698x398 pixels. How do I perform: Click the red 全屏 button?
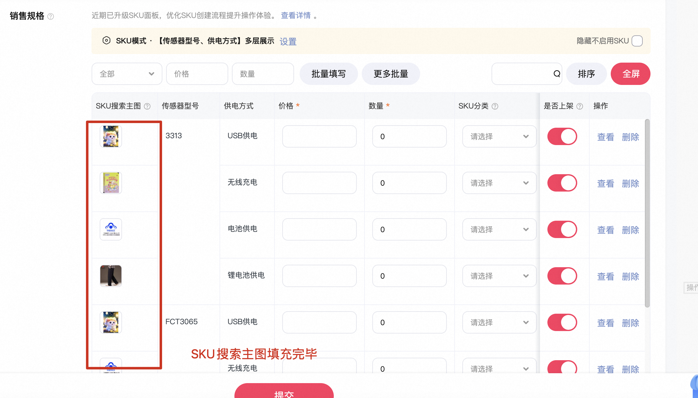(631, 74)
